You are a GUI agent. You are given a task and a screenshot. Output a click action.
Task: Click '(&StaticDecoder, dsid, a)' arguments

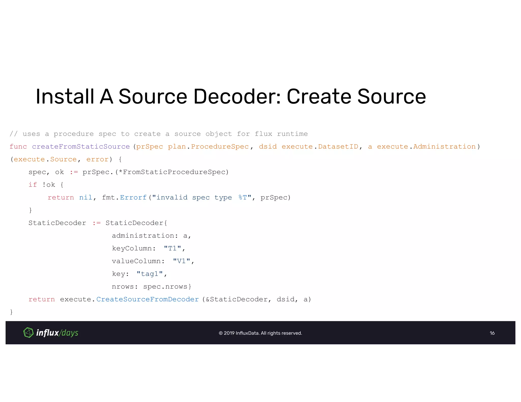(257, 299)
